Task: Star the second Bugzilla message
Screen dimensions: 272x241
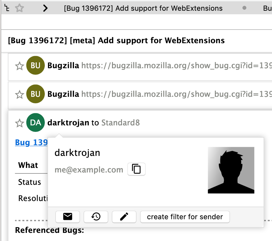Action: pyautogui.click(x=19, y=94)
